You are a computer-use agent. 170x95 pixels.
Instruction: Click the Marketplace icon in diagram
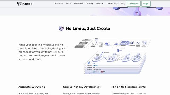pyautogui.click(x=124, y=43)
